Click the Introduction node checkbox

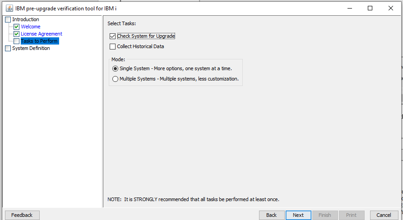[x=8, y=19]
